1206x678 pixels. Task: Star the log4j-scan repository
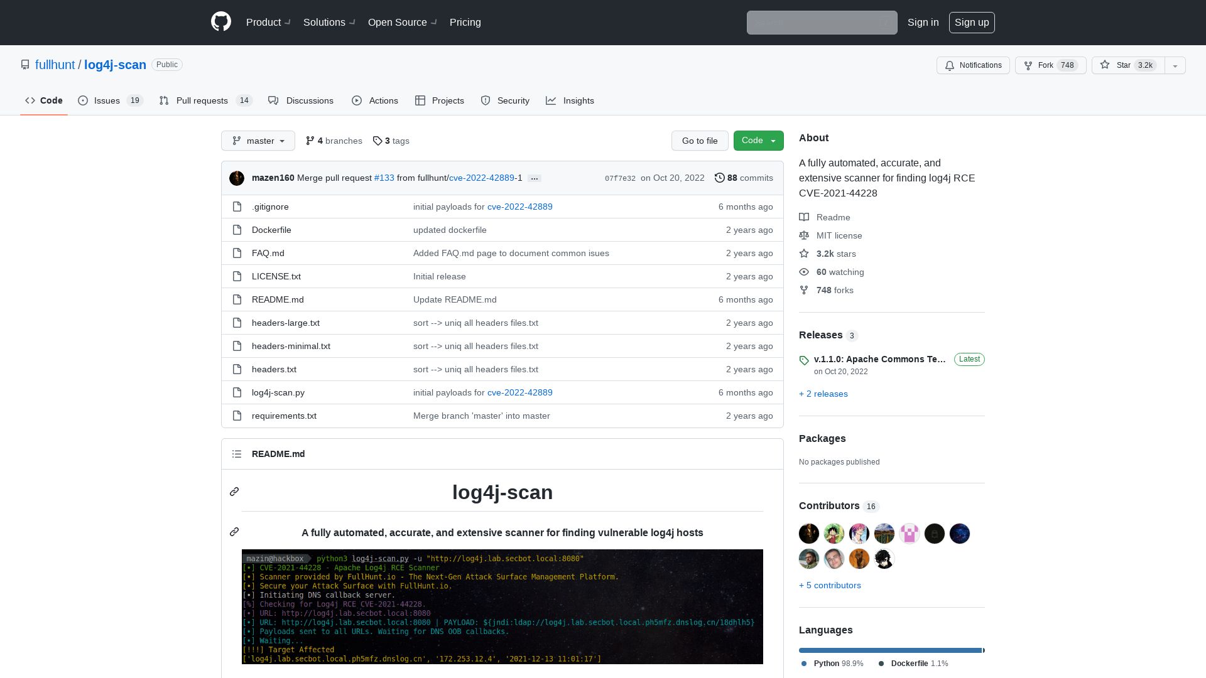[x=1128, y=65]
